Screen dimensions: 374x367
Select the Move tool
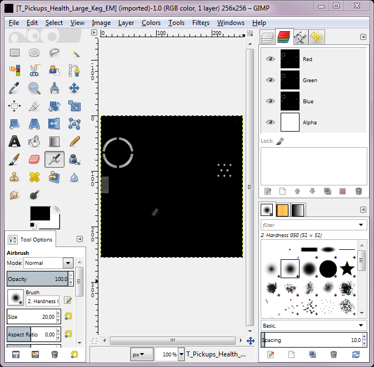point(74,88)
